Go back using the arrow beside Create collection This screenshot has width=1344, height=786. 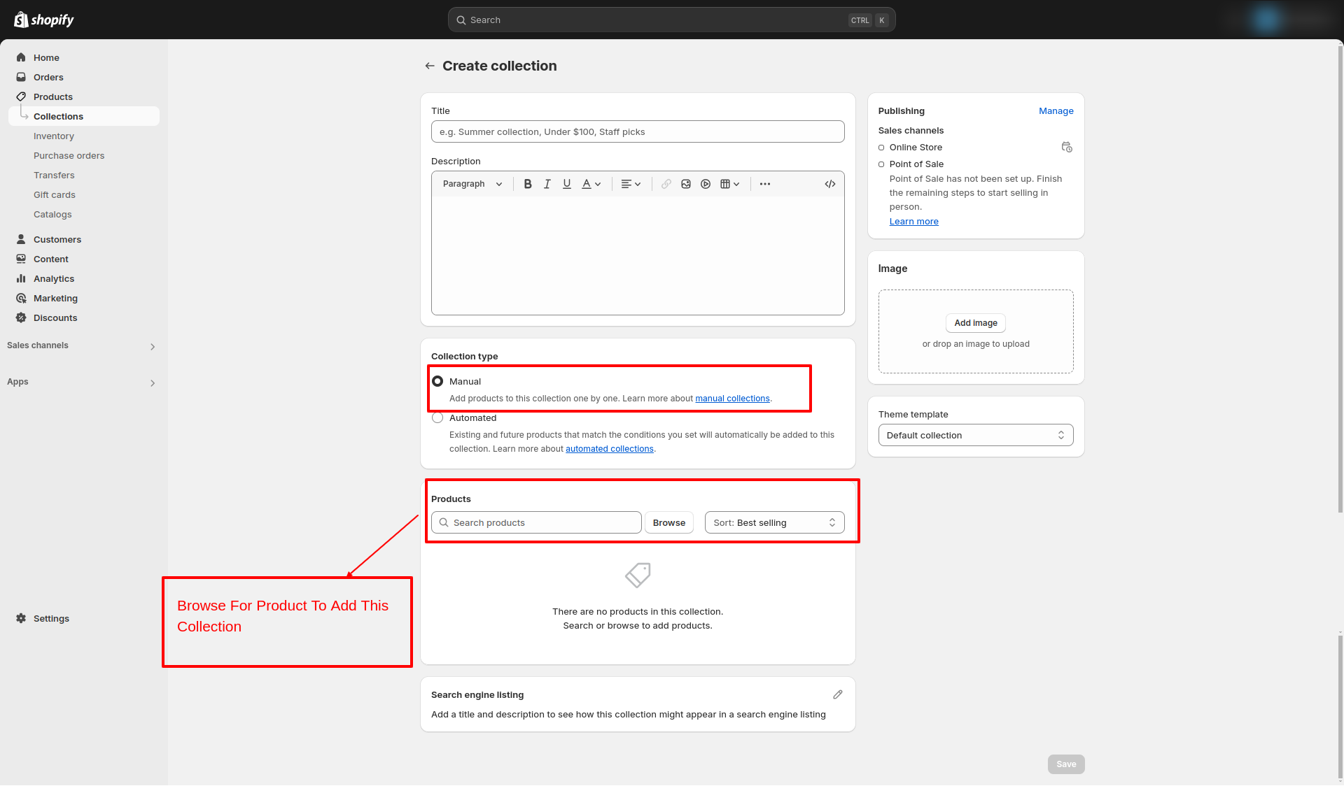pos(430,66)
